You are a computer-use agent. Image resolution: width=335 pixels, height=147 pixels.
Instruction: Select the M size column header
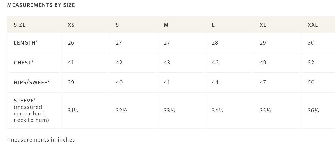(166, 25)
